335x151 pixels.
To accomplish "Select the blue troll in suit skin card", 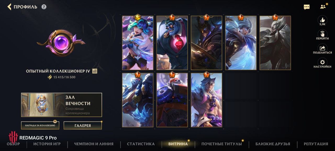I will (172, 43).
